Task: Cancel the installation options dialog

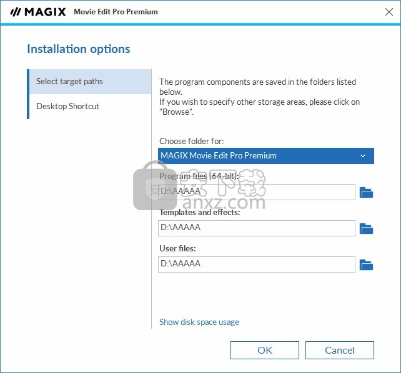Action: (340, 351)
